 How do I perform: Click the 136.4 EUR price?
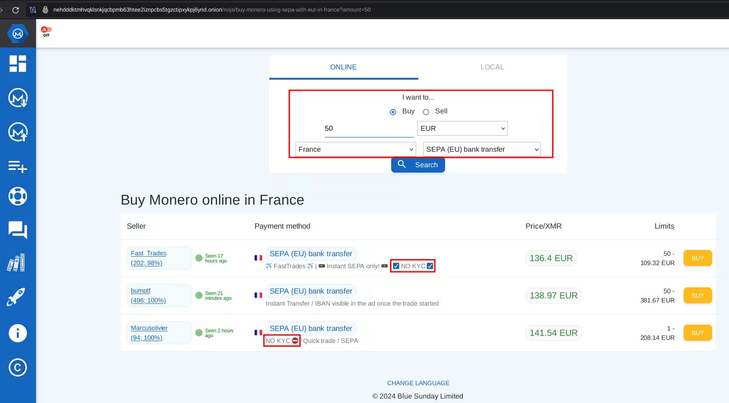click(x=551, y=258)
